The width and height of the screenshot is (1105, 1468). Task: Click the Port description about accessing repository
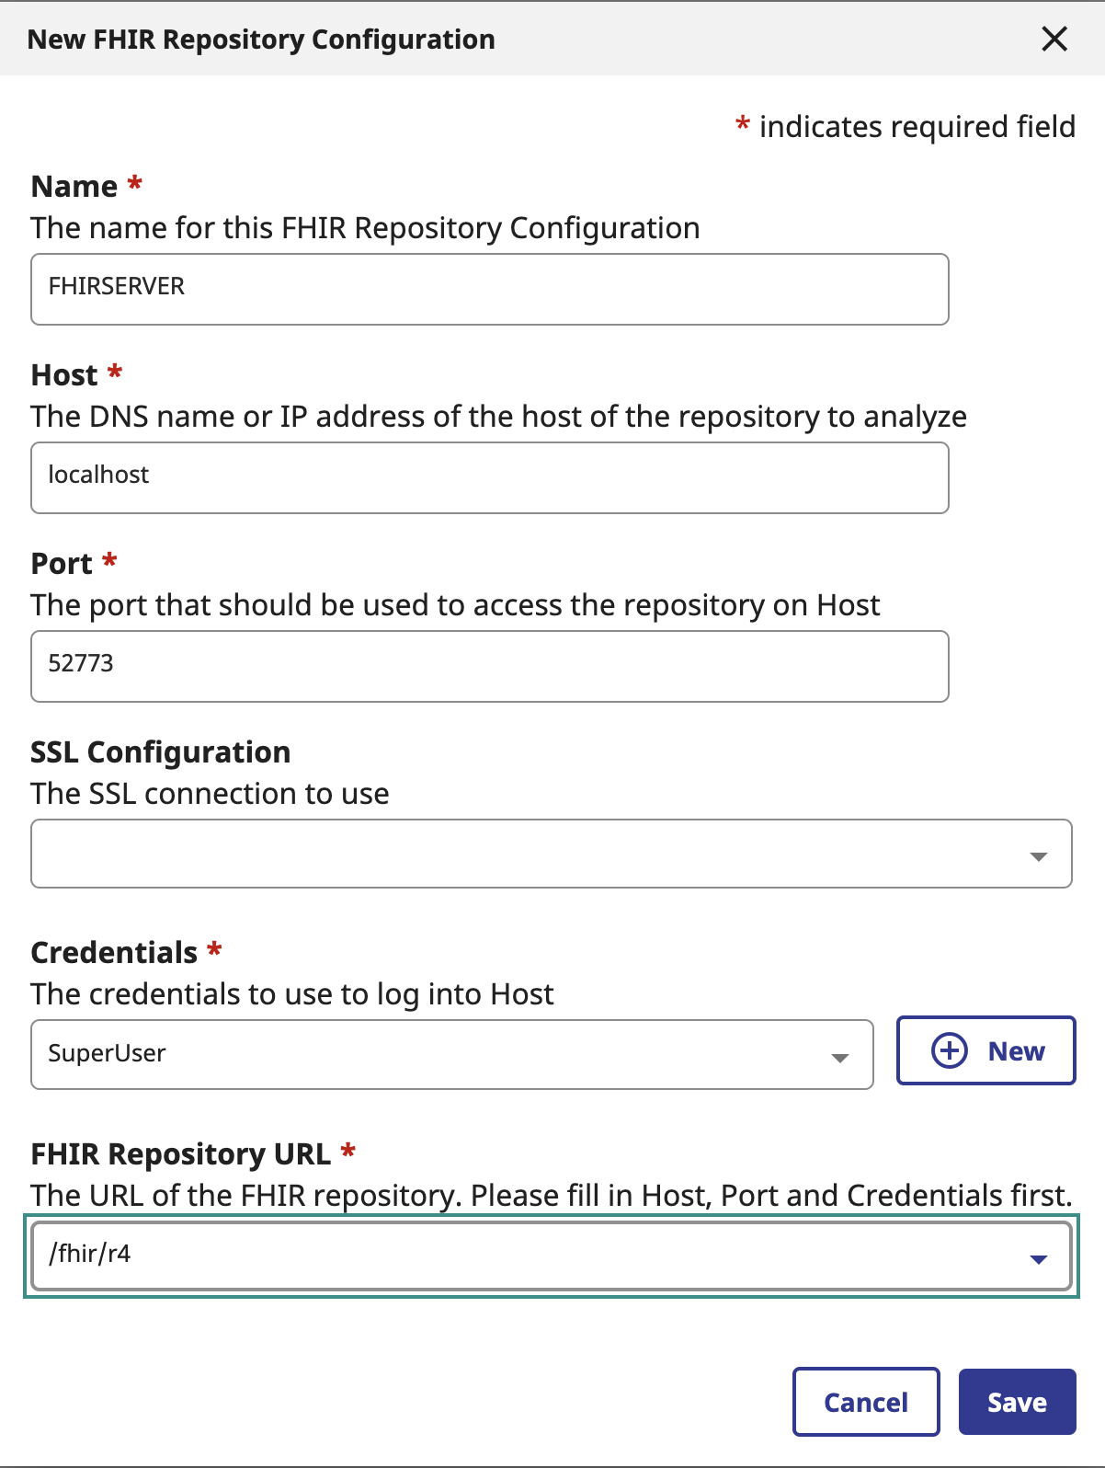(x=455, y=604)
